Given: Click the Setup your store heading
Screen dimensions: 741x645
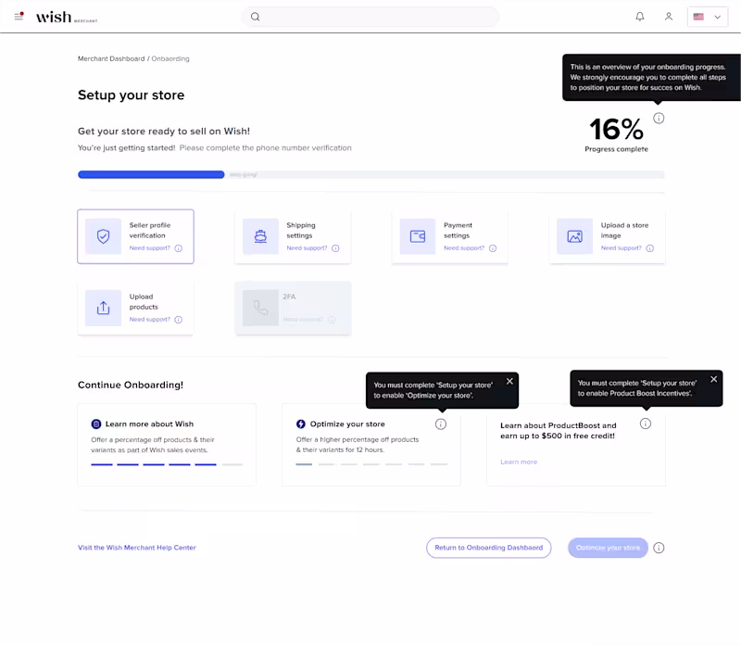Looking at the screenshot, I should click(131, 95).
